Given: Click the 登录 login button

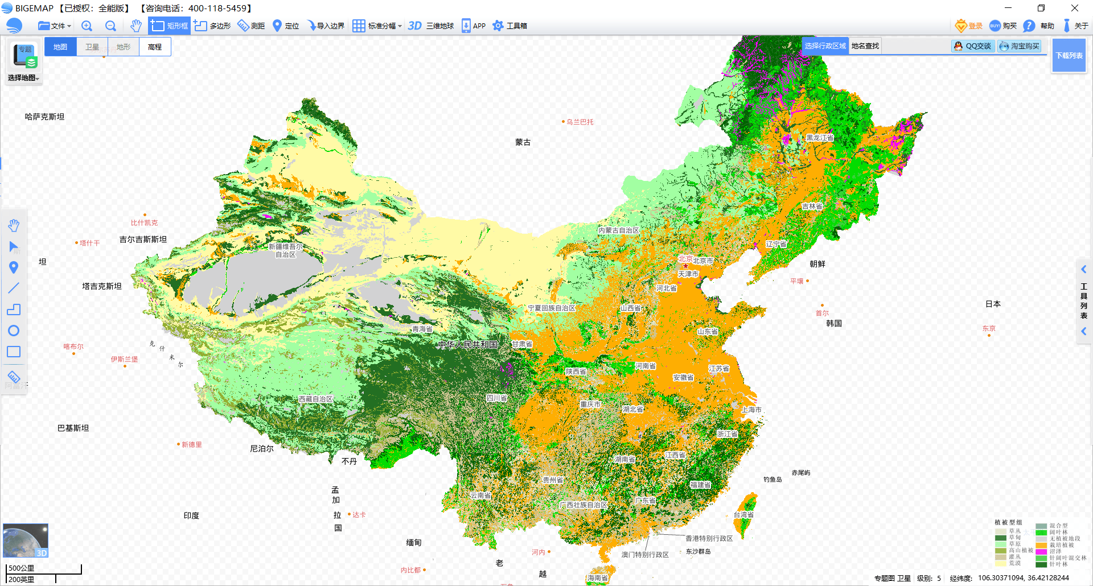Looking at the screenshot, I should pyautogui.click(x=969, y=26).
